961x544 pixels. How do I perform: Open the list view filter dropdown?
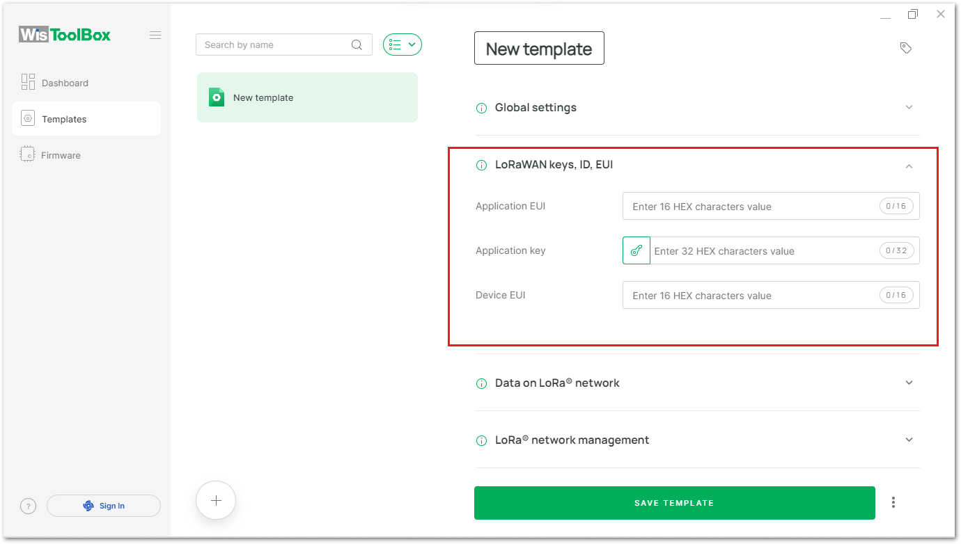(403, 45)
